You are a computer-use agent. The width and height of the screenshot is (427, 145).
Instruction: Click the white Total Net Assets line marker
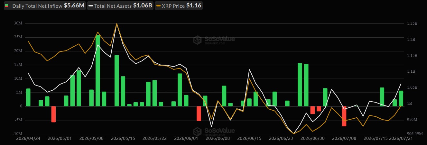91,6
